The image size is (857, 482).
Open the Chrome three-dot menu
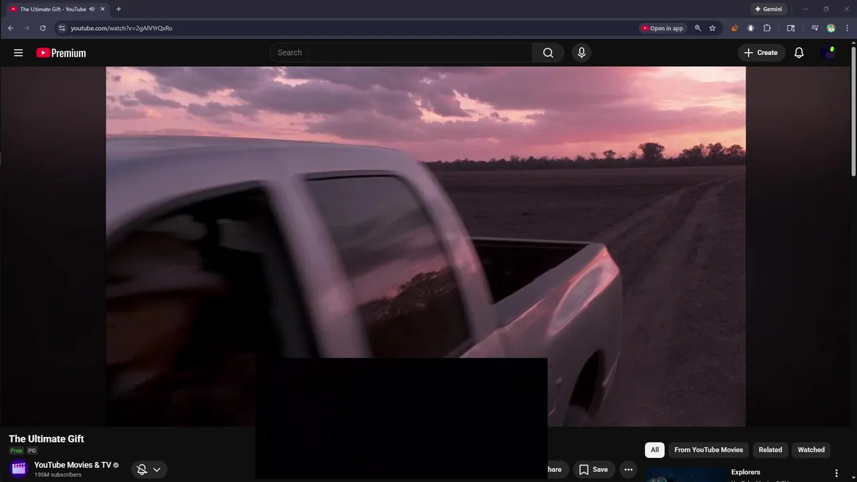[x=848, y=28]
